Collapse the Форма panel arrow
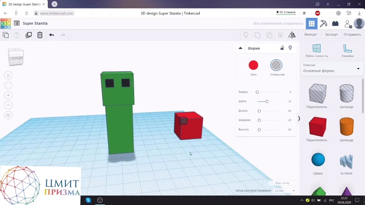The width and height of the screenshot is (365, 205). 240,48
